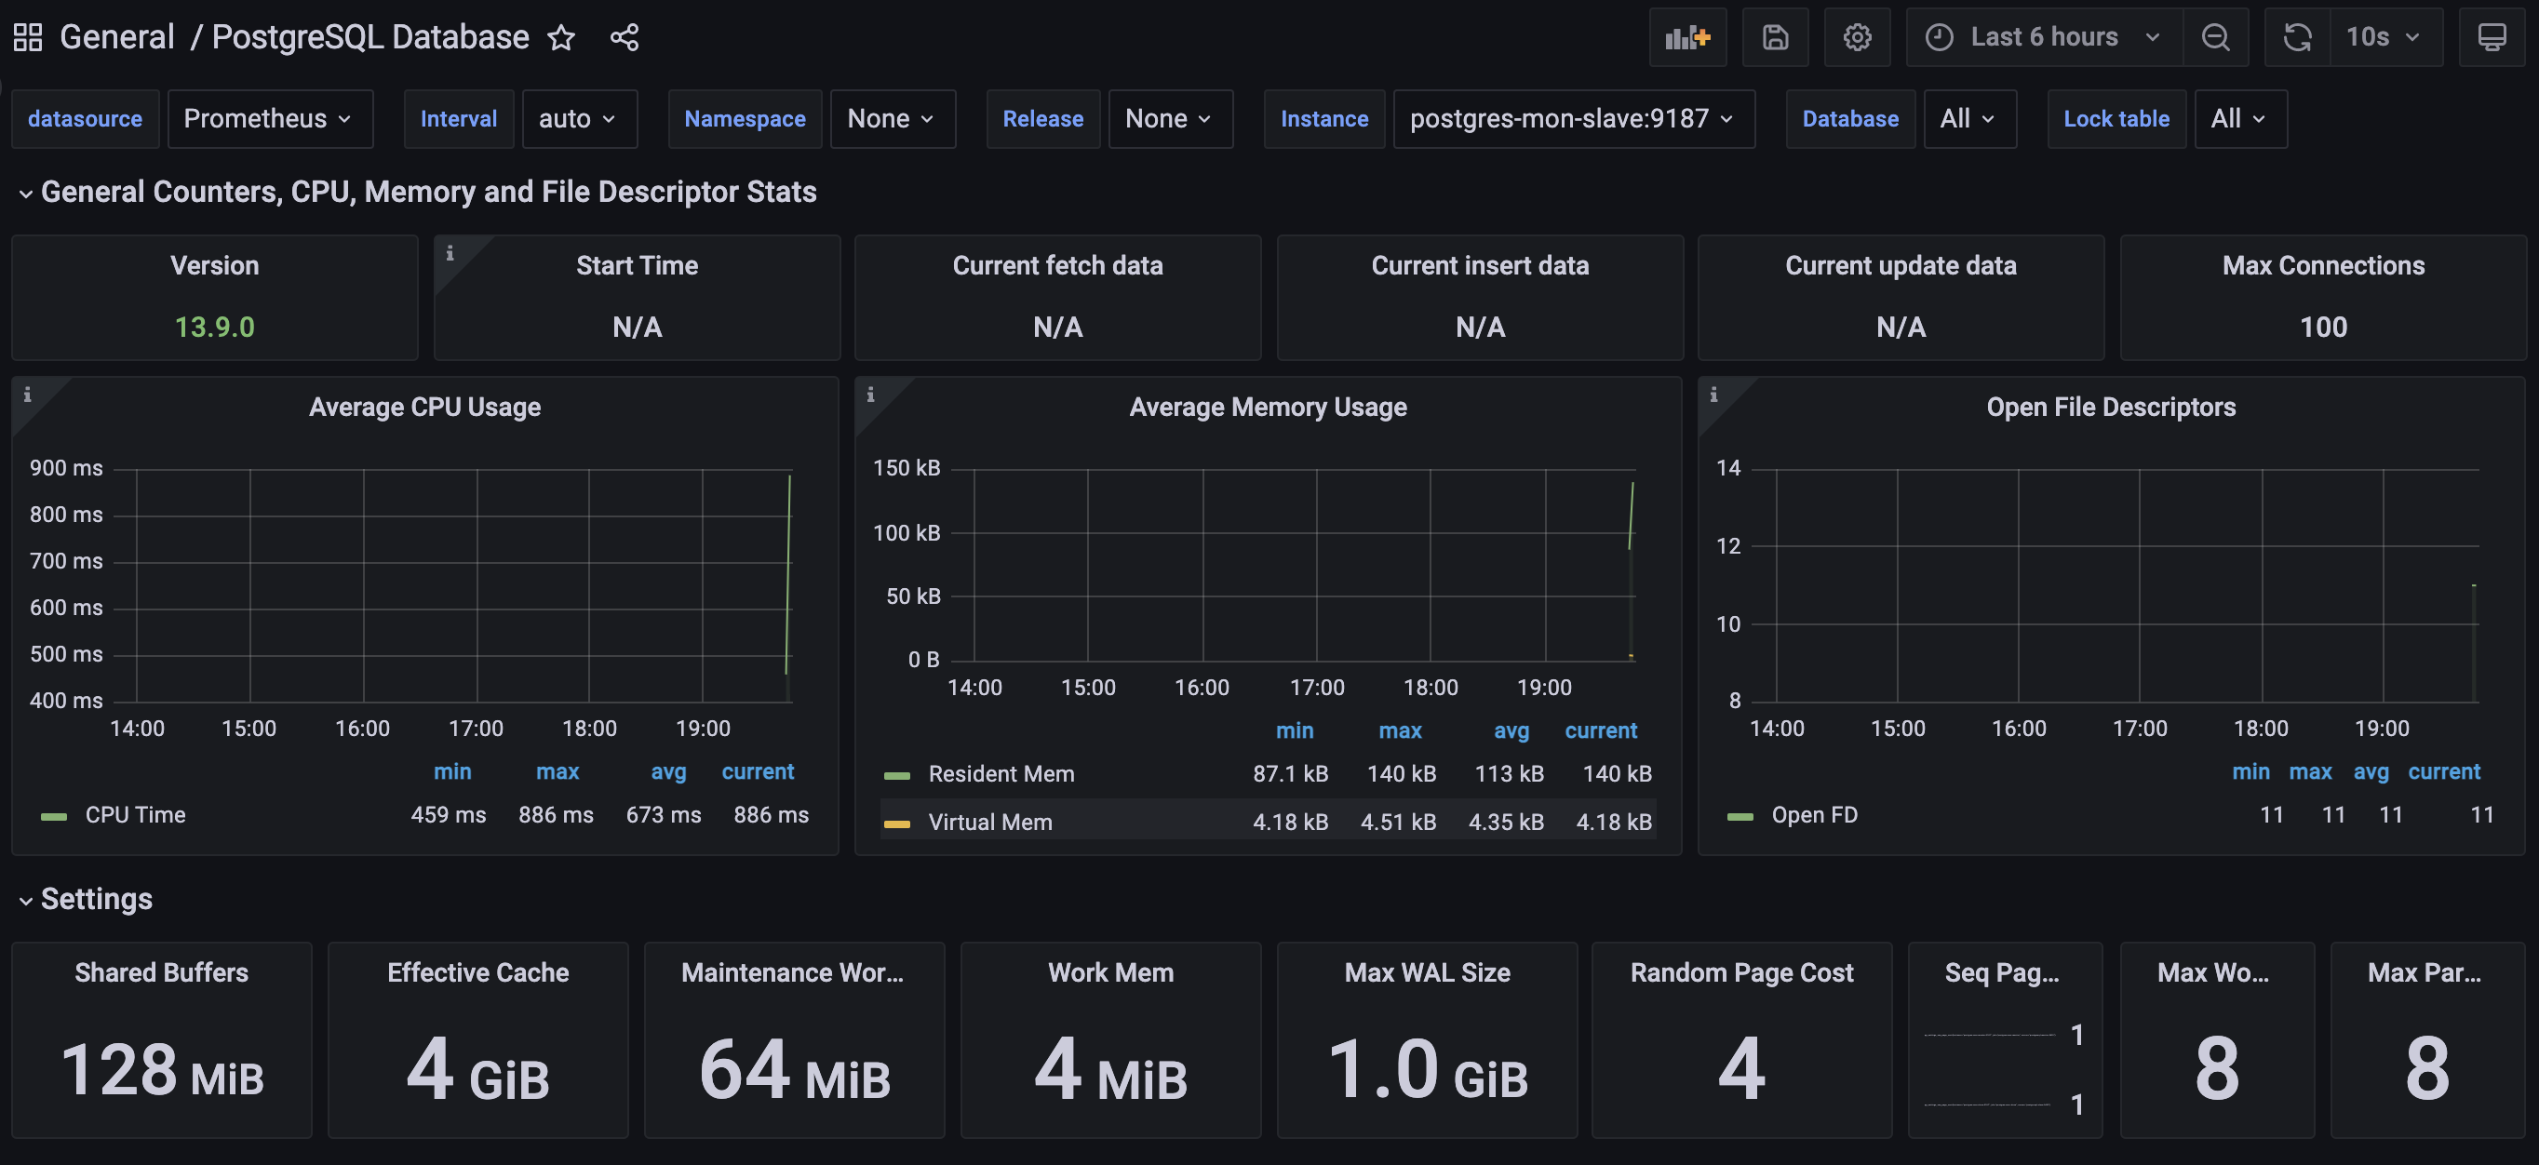
Task: Open the info icon on Average CPU Usage
Action: 28,394
